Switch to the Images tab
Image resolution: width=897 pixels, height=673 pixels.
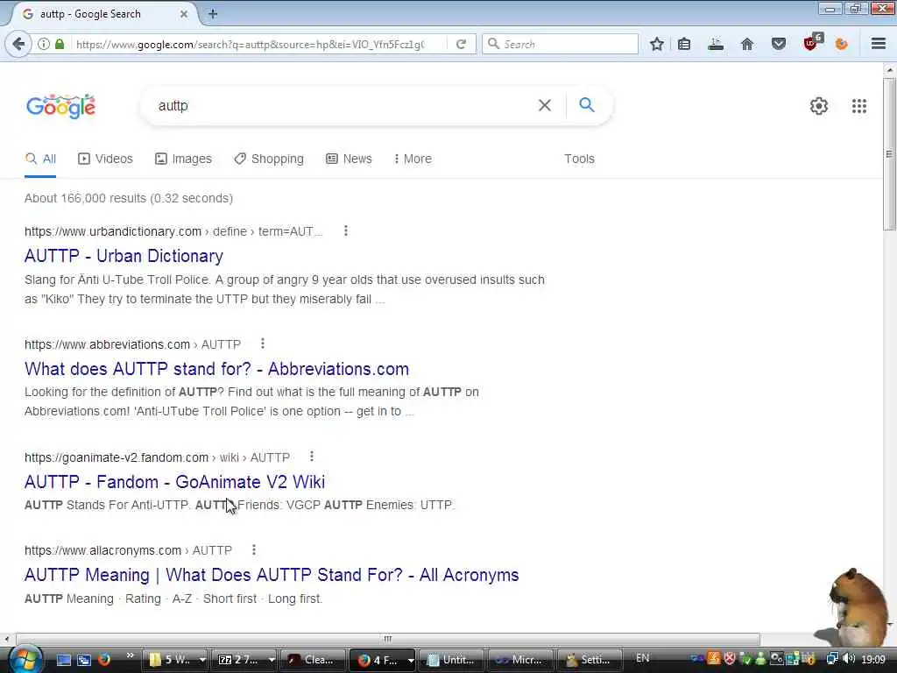(183, 159)
